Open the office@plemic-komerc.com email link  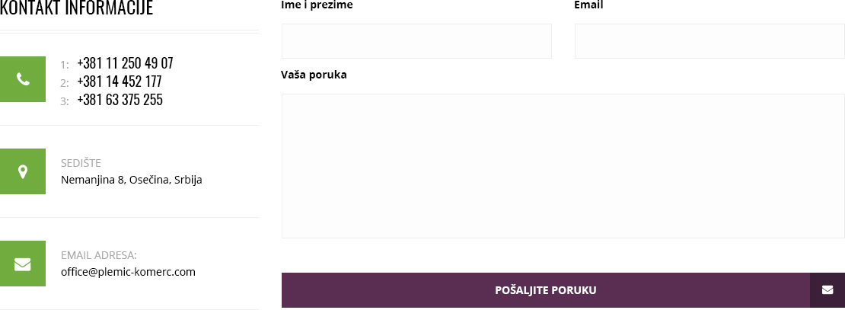coord(128,272)
